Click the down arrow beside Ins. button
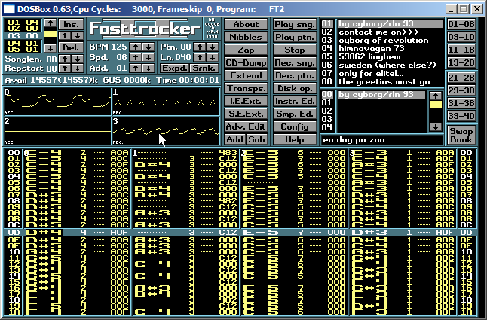 [x=78, y=35]
